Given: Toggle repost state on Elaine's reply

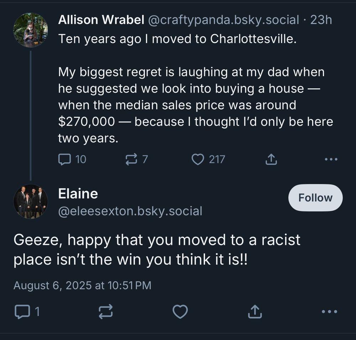Looking at the screenshot, I should (x=105, y=311).
